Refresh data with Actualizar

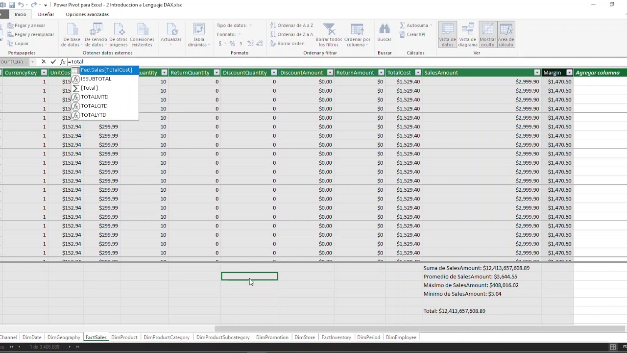click(171, 35)
